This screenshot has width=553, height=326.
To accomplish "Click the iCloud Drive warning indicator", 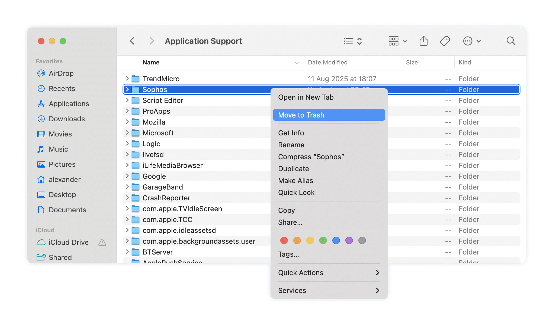I will tap(102, 242).
